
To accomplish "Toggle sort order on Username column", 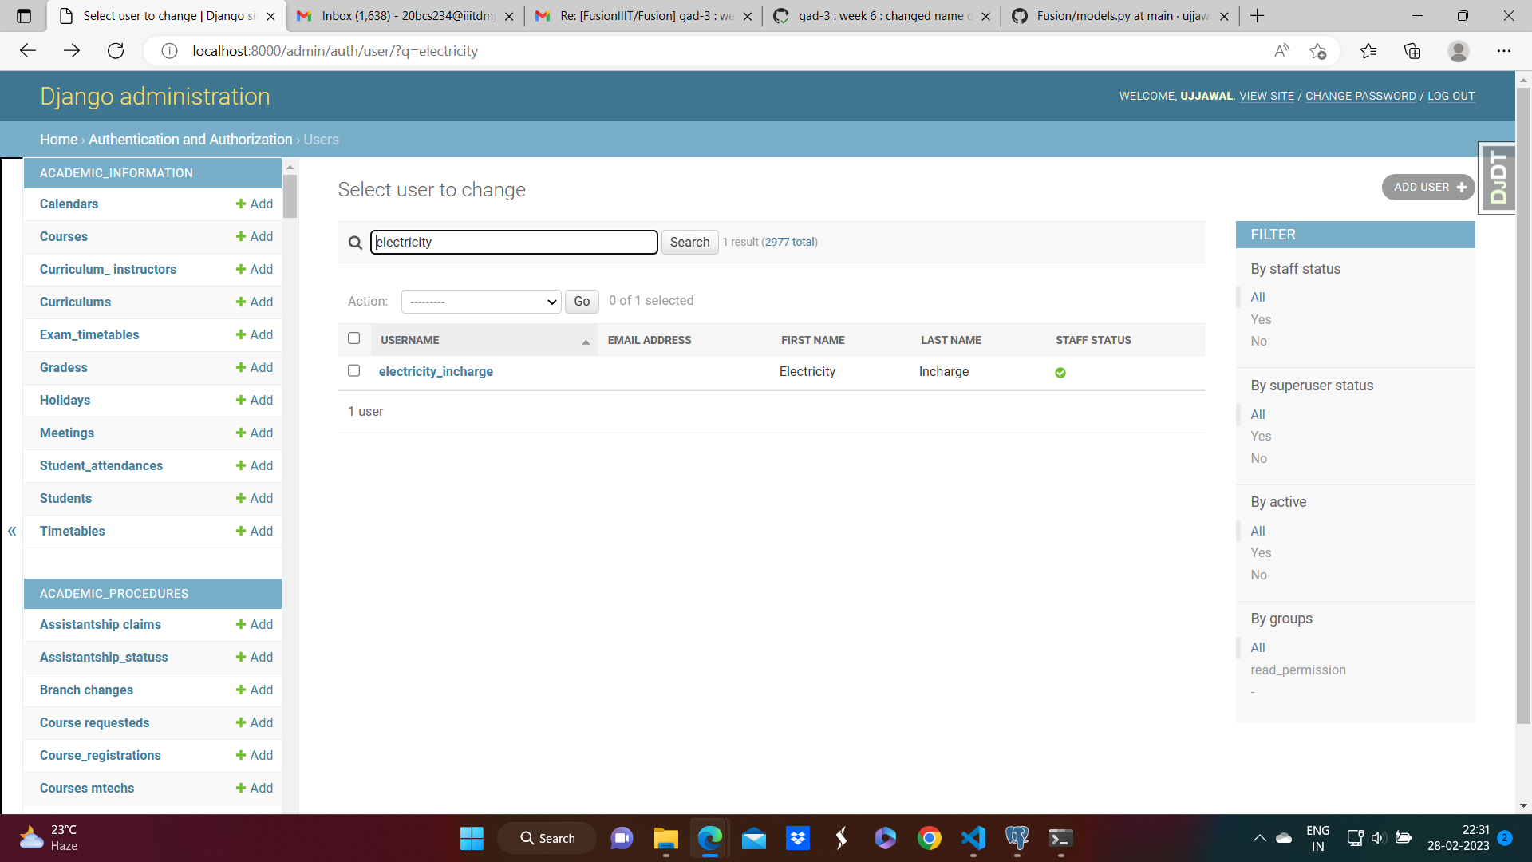I will 586,342.
